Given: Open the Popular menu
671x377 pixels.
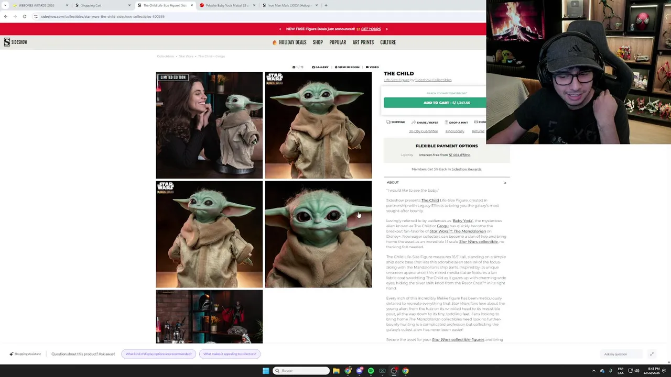Looking at the screenshot, I should [x=338, y=42].
